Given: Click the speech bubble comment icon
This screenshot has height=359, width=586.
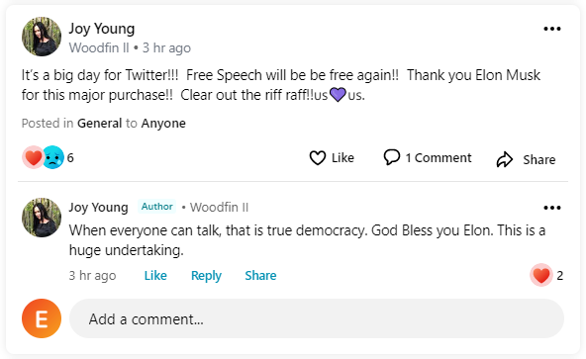Looking at the screenshot, I should (x=392, y=157).
